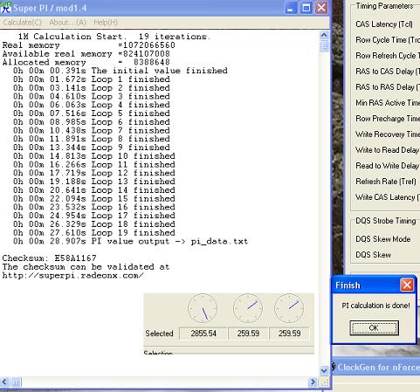Click OK in the Finish dialog

pyautogui.click(x=374, y=328)
